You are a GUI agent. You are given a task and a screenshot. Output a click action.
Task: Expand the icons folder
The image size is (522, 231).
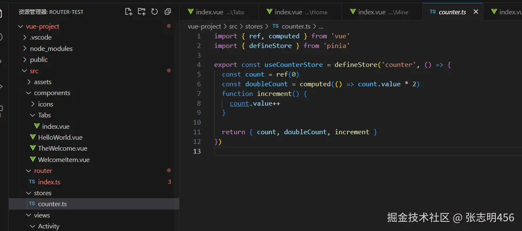coord(33,104)
